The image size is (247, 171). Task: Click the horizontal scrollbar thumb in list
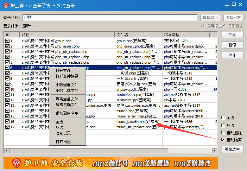tap(89, 150)
